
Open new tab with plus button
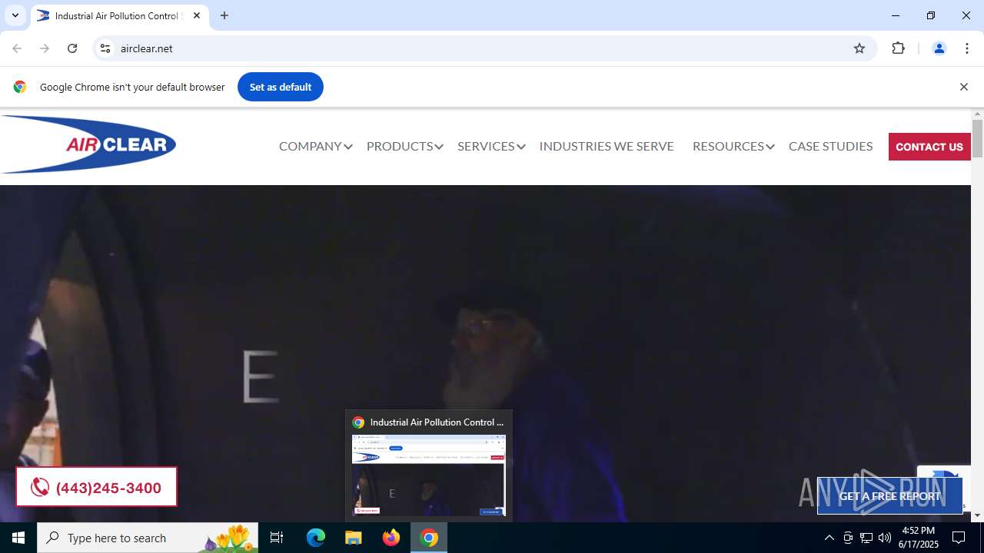224,15
